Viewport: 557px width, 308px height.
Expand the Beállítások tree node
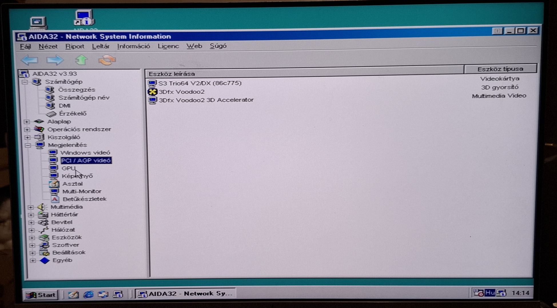point(33,253)
